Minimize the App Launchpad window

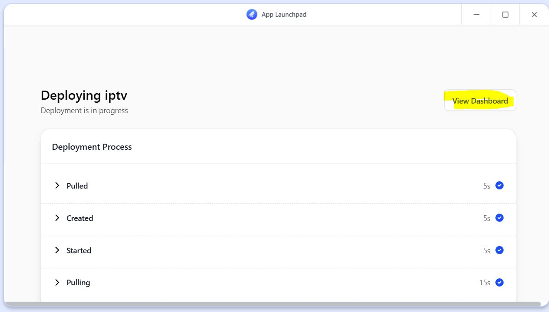point(476,15)
